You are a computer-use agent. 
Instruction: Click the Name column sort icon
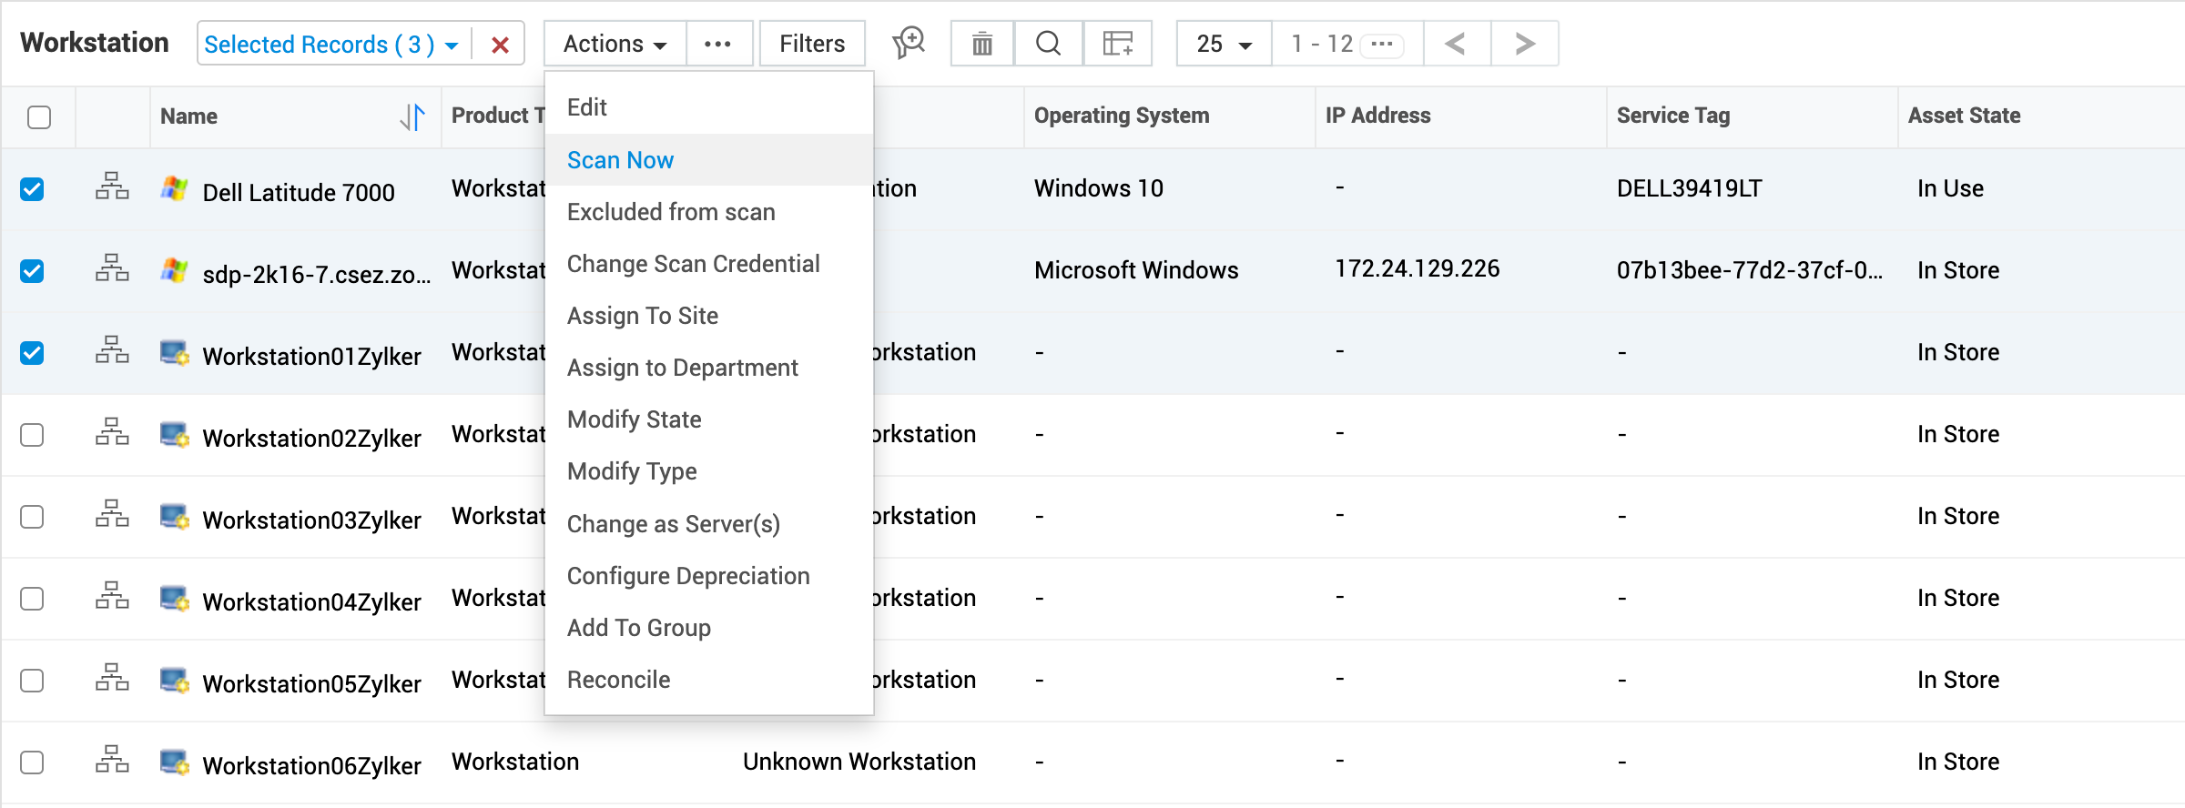(x=412, y=116)
